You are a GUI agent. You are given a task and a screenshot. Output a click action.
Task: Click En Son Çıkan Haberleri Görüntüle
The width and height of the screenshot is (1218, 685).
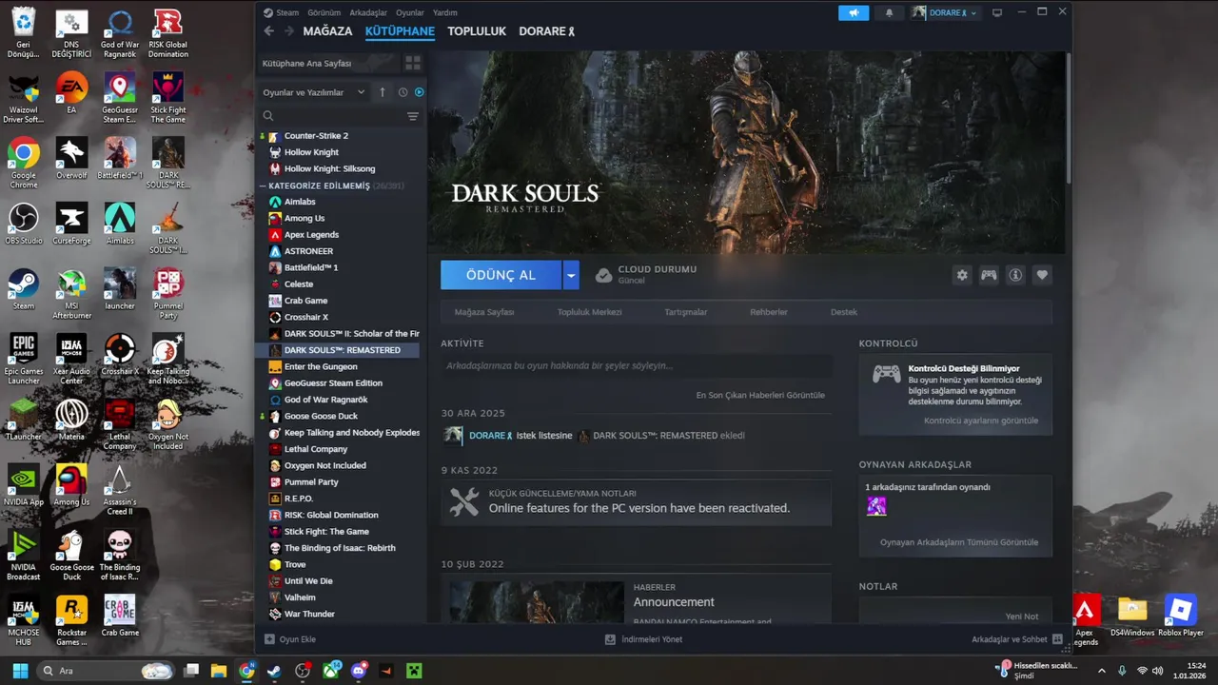pyautogui.click(x=760, y=395)
